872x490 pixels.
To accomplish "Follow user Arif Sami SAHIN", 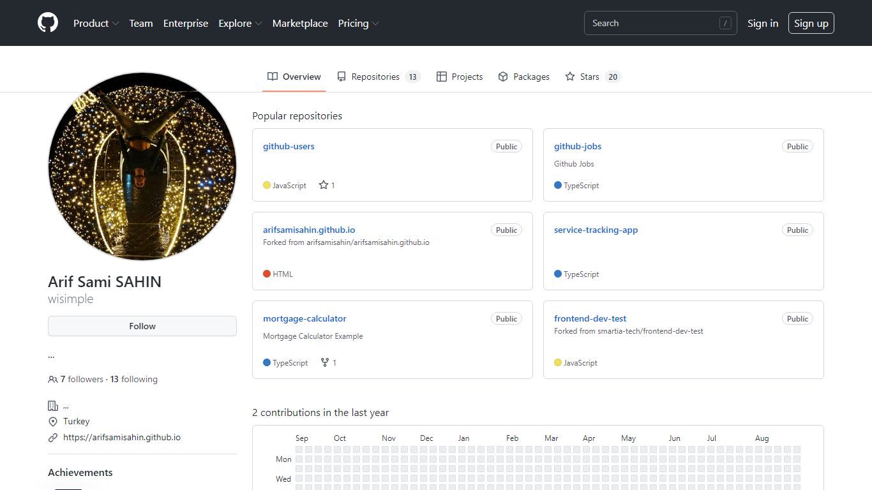I will click(x=142, y=326).
